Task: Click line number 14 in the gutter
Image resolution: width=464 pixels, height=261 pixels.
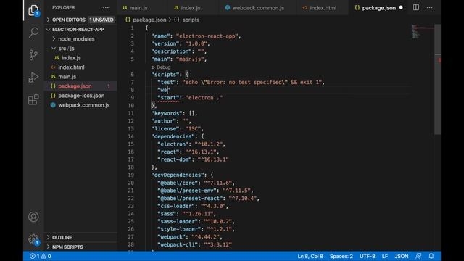Action: click(x=130, y=136)
